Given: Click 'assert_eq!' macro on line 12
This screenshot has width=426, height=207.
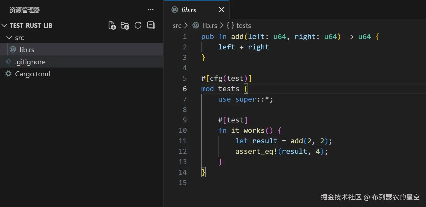Looking at the screenshot, I should pos(256,152).
